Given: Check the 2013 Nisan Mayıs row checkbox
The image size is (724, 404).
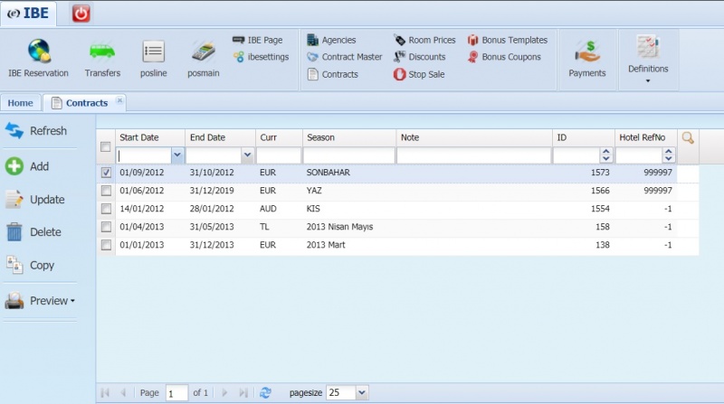Looking at the screenshot, I should tap(106, 227).
